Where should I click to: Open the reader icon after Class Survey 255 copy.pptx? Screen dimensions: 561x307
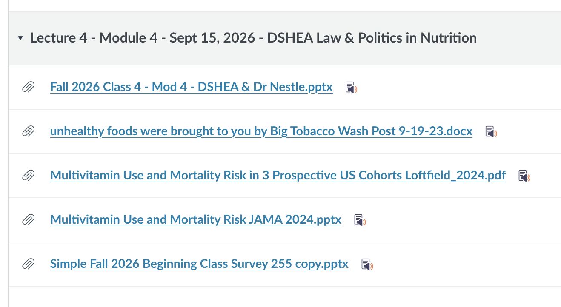[x=367, y=264]
